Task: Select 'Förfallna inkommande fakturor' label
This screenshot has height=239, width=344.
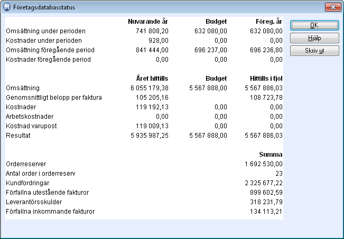Action: pyautogui.click(x=50, y=212)
